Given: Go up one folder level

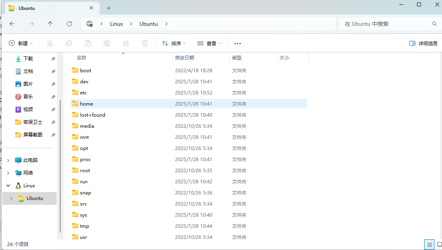Looking at the screenshot, I should pyautogui.click(x=50, y=24).
